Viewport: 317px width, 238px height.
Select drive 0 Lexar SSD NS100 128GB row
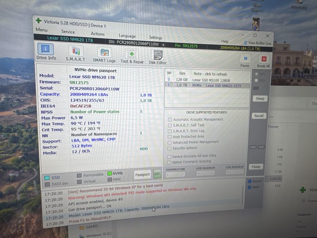point(208,80)
